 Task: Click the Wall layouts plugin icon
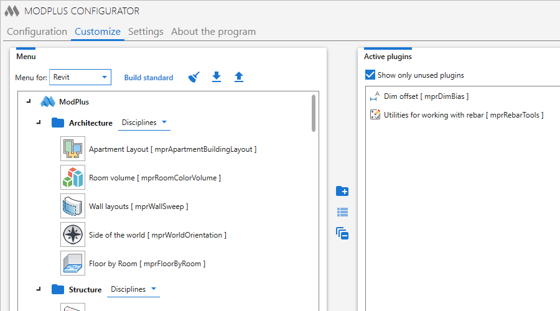pyautogui.click(x=73, y=206)
